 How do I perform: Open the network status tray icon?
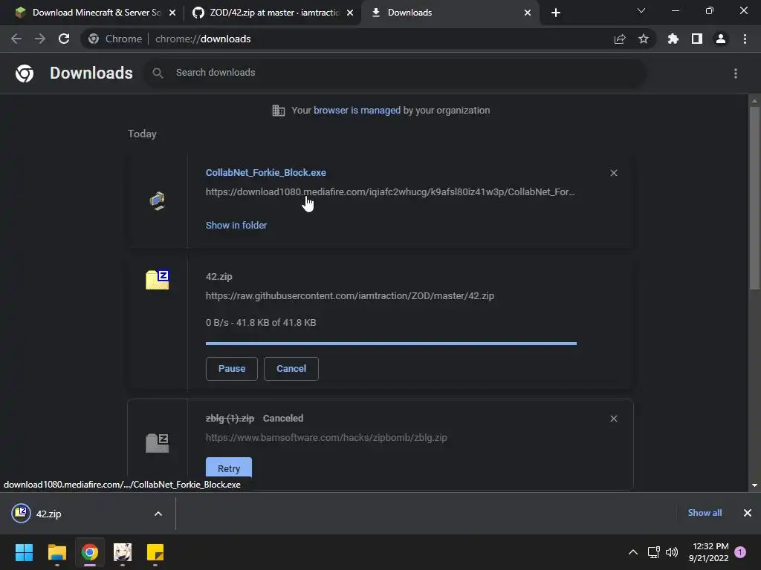pyautogui.click(x=653, y=552)
